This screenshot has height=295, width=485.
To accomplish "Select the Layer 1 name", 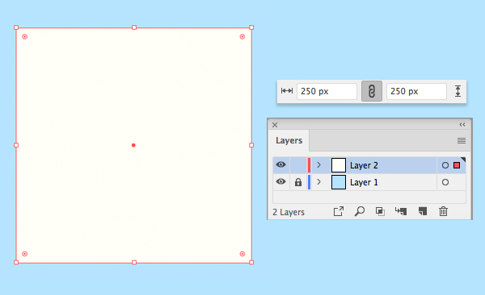I will click(x=364, y=182).
